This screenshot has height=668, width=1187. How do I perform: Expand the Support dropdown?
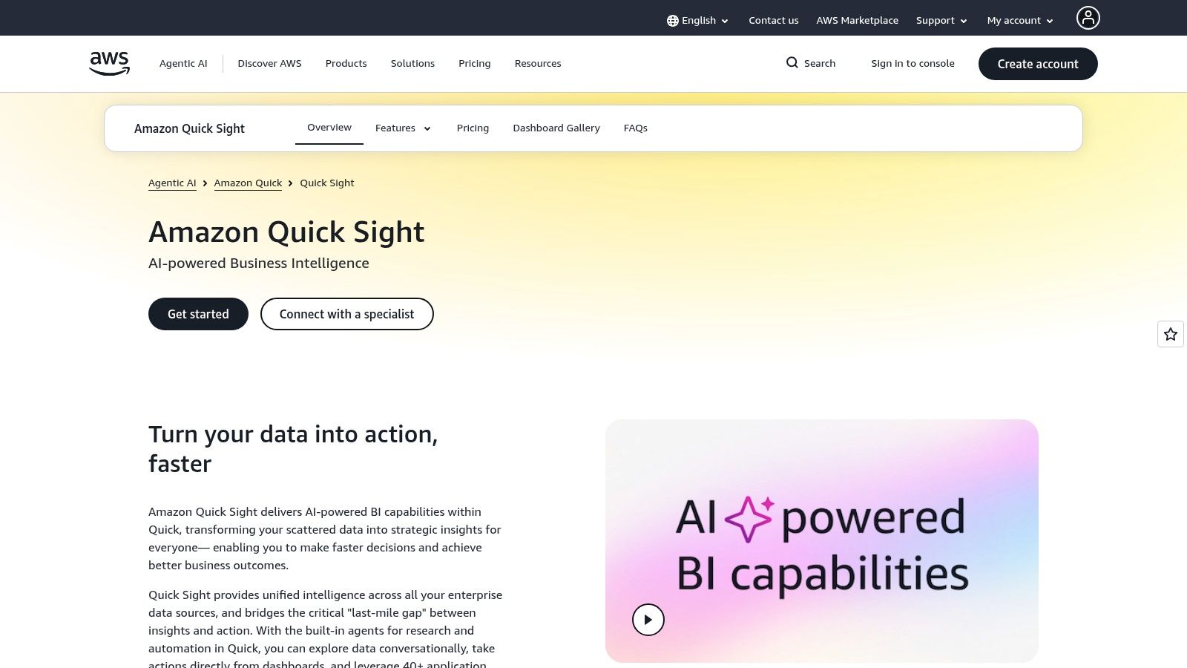tap(941, 21)
